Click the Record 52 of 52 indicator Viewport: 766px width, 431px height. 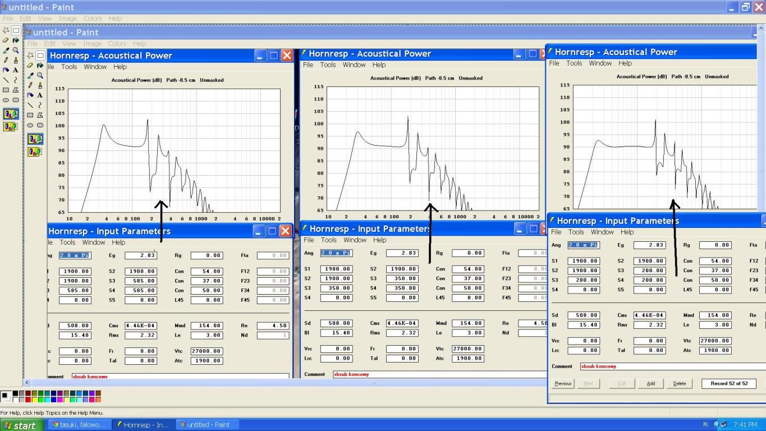[x=729, y=384]
